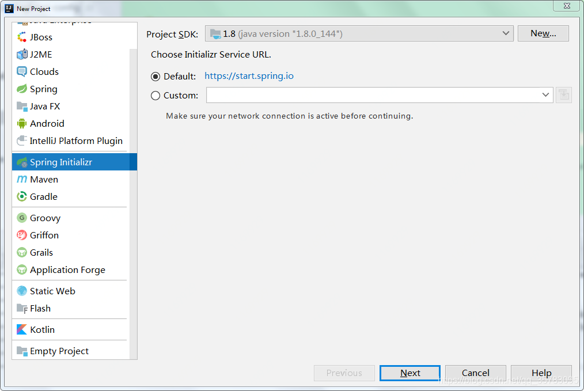
Task: Click the Empty Project folder icon
Action: pos(22,351)
